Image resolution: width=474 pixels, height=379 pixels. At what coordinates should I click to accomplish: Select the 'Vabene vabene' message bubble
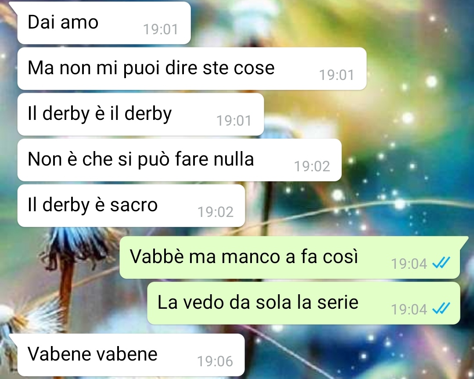[131, 355]
